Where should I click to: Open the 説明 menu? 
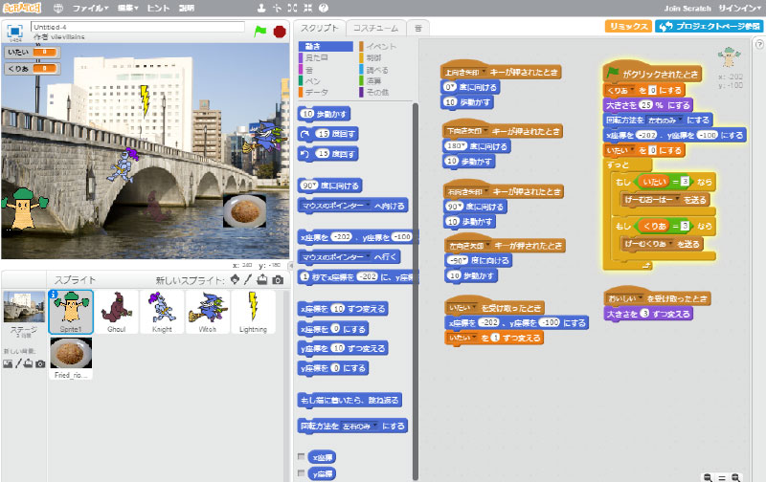coord(186,8)
